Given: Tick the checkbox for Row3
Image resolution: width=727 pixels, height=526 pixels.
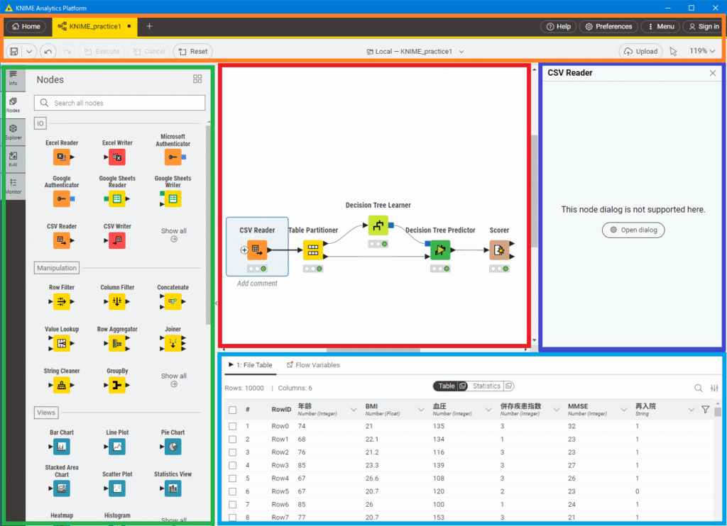Looking at the screenshot, I should [232, 465].
